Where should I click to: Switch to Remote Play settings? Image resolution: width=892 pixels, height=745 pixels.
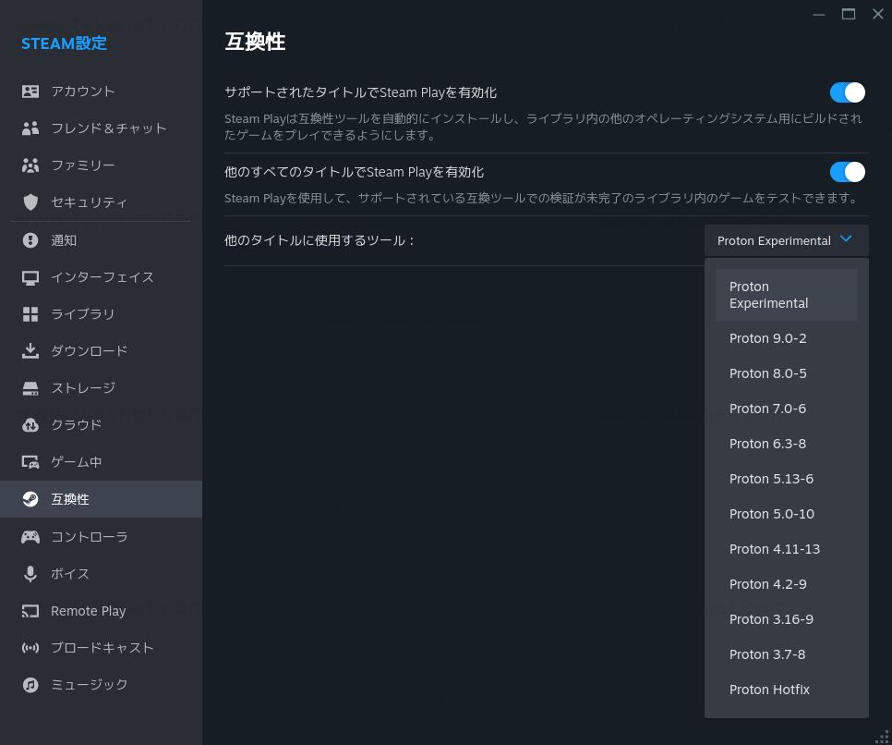click(101, 611)
